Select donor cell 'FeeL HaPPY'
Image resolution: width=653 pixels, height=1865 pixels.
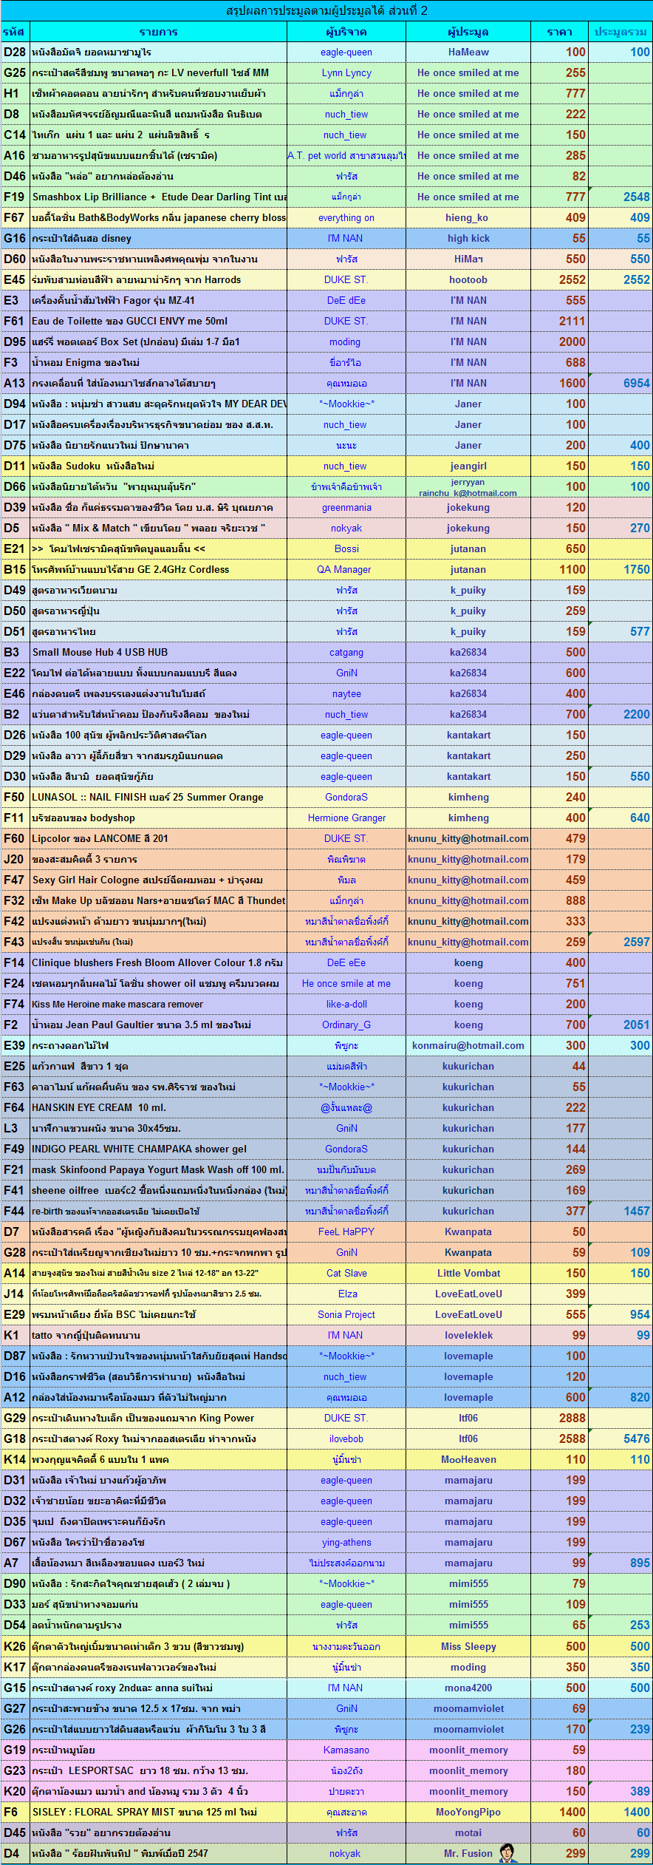coord(346,1232)
